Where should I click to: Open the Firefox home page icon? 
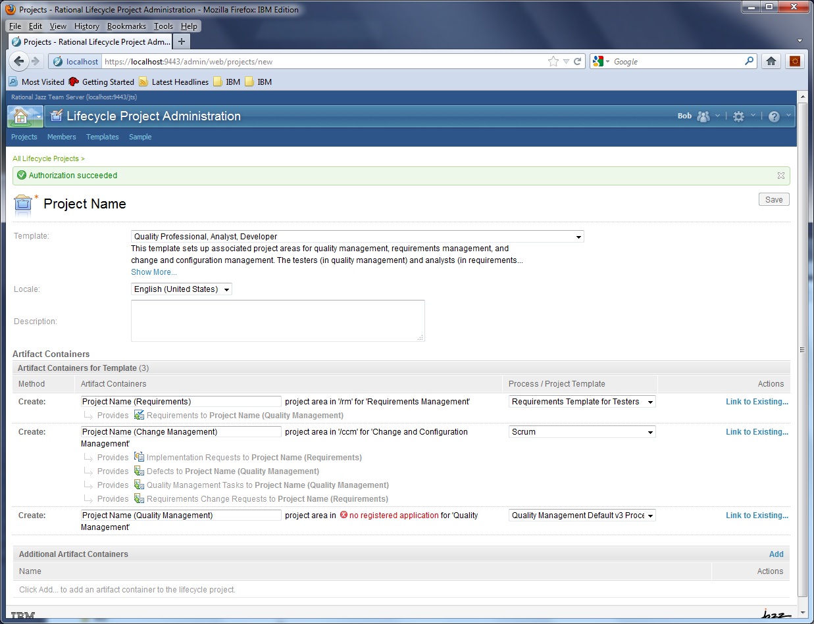[771, 61]
